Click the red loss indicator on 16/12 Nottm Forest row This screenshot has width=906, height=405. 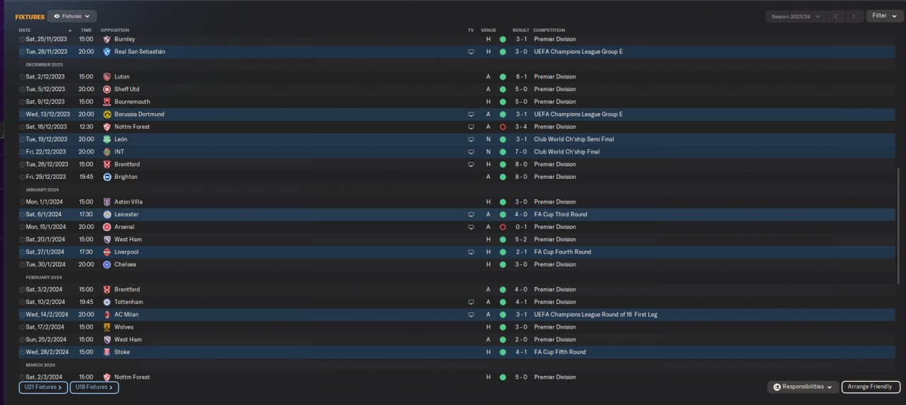pyautogui.click(x=503, y=127)
